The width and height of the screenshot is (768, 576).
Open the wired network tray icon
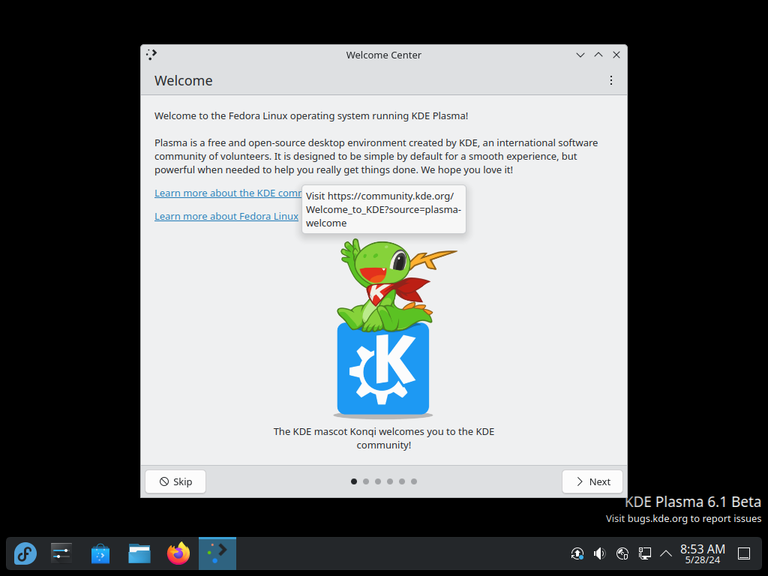[644, 553]
